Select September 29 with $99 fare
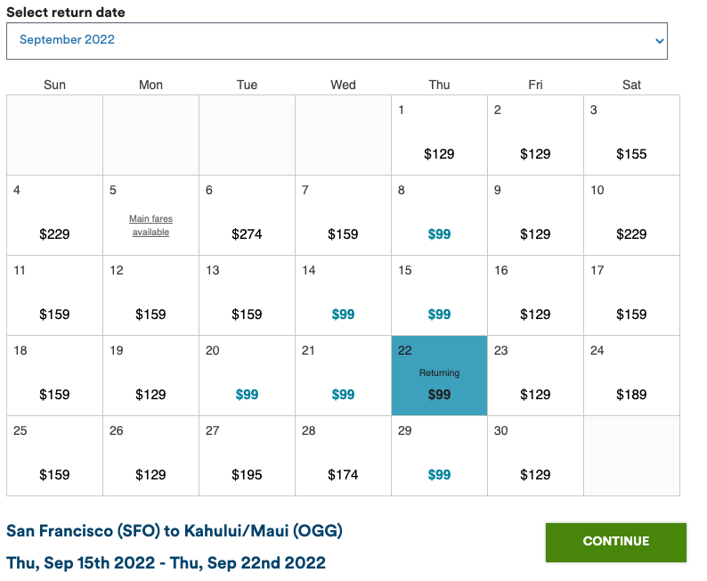The width and height of the screenshot is (707, 581). point(439,456)
